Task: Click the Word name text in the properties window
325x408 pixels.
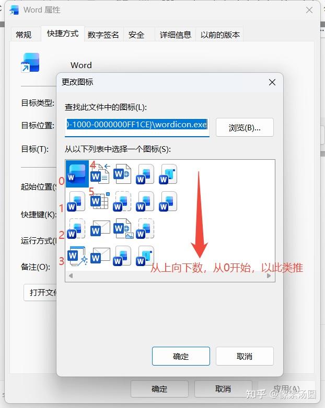Action: pos(81,65)
